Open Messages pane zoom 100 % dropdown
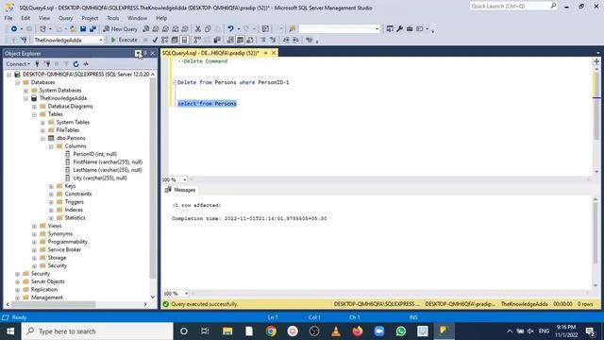 click(x=186, y=294)
